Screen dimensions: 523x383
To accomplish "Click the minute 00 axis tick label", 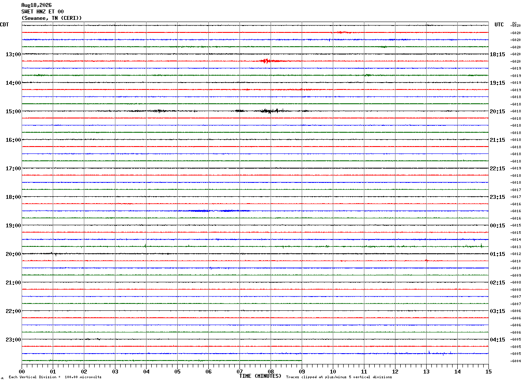I will pos(22,371).
